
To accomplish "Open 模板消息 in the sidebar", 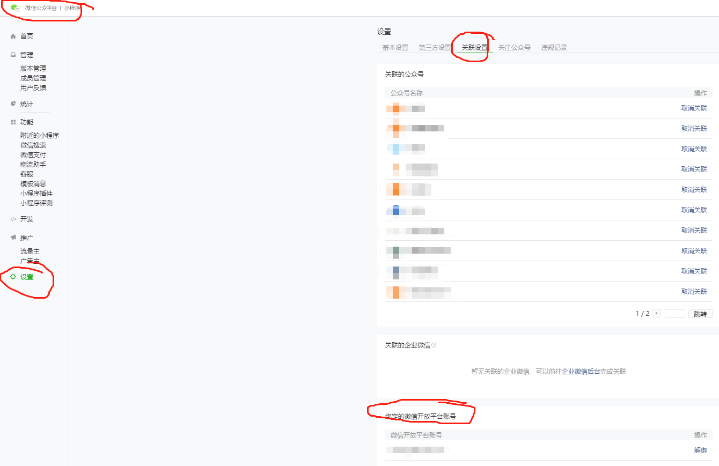I will click(33, 184).
